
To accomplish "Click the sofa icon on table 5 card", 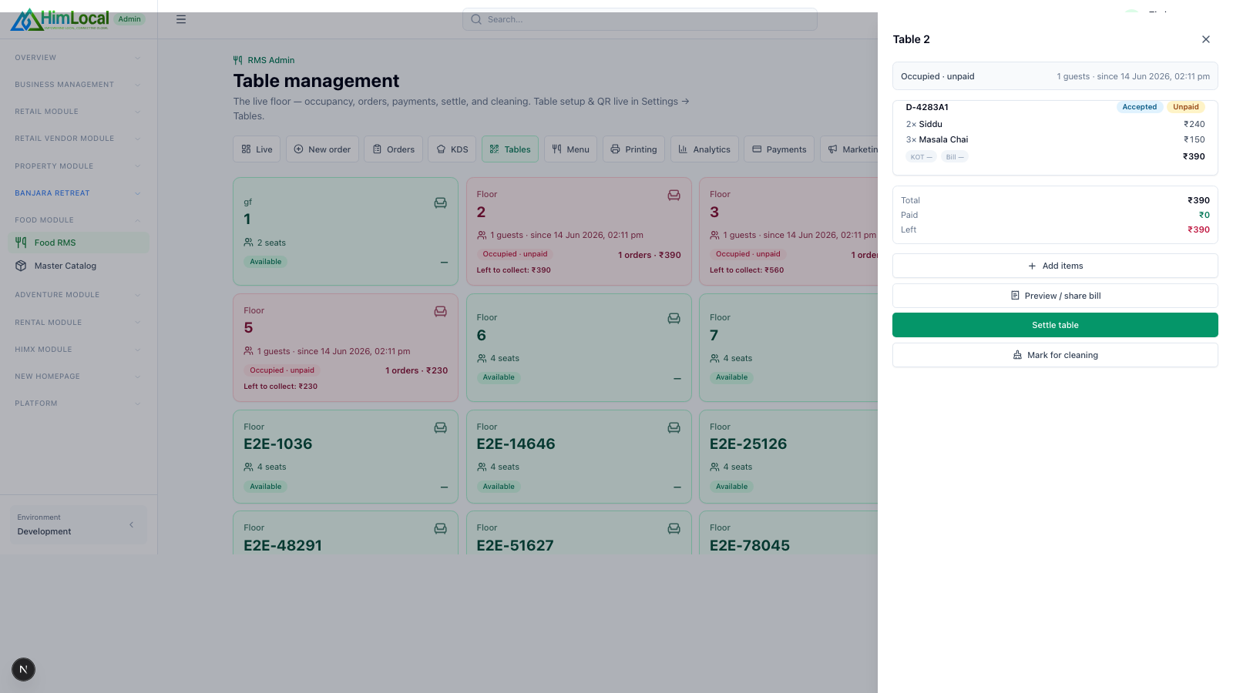I will (441, 311).
